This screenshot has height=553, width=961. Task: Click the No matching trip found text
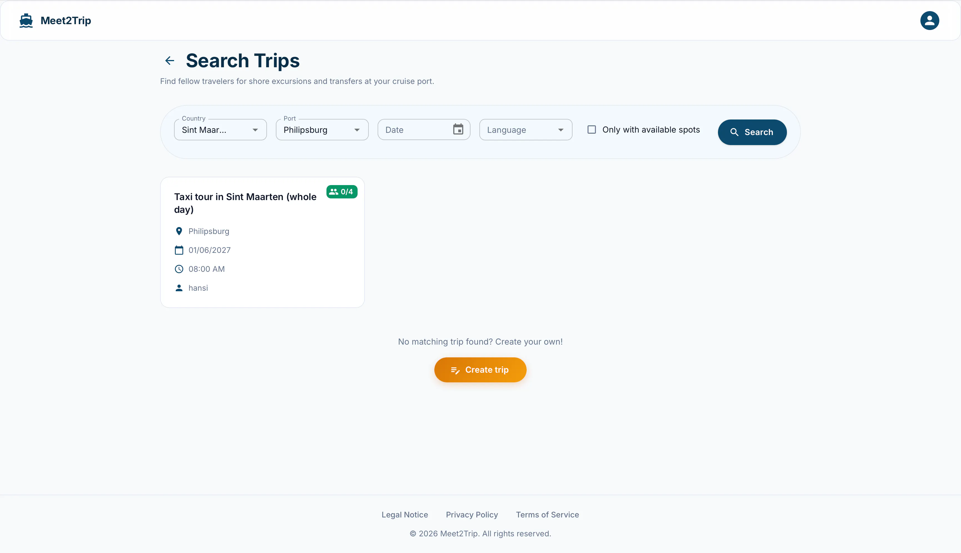point(480,342)
